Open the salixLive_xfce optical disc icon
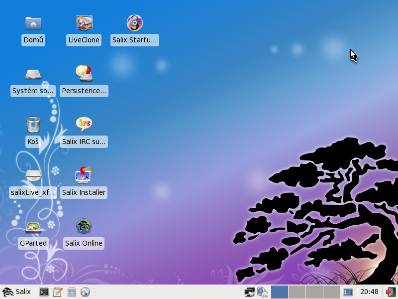398x299 pixels. coord(33,175)
